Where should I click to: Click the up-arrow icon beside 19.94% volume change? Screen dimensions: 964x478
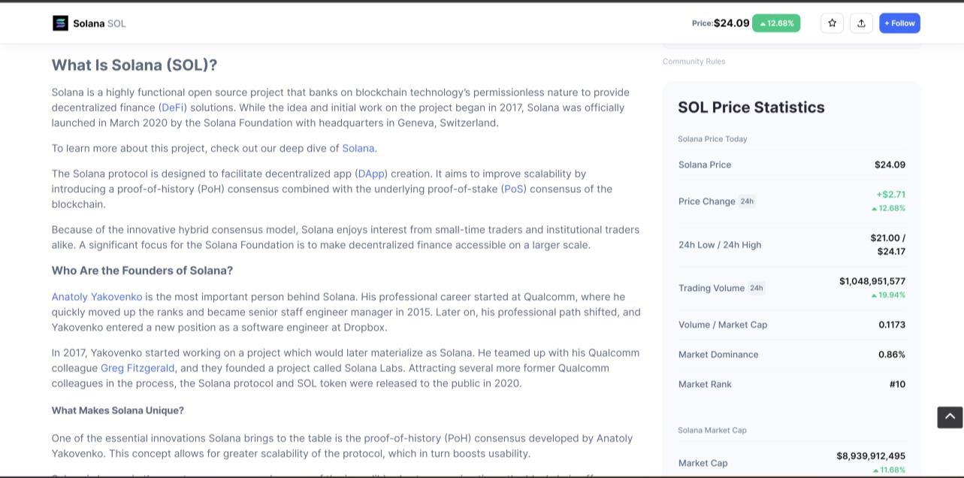click(875, 295)
